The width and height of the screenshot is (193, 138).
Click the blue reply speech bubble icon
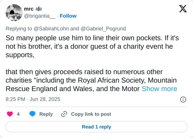pyautogui.click(x=33, y=114)
